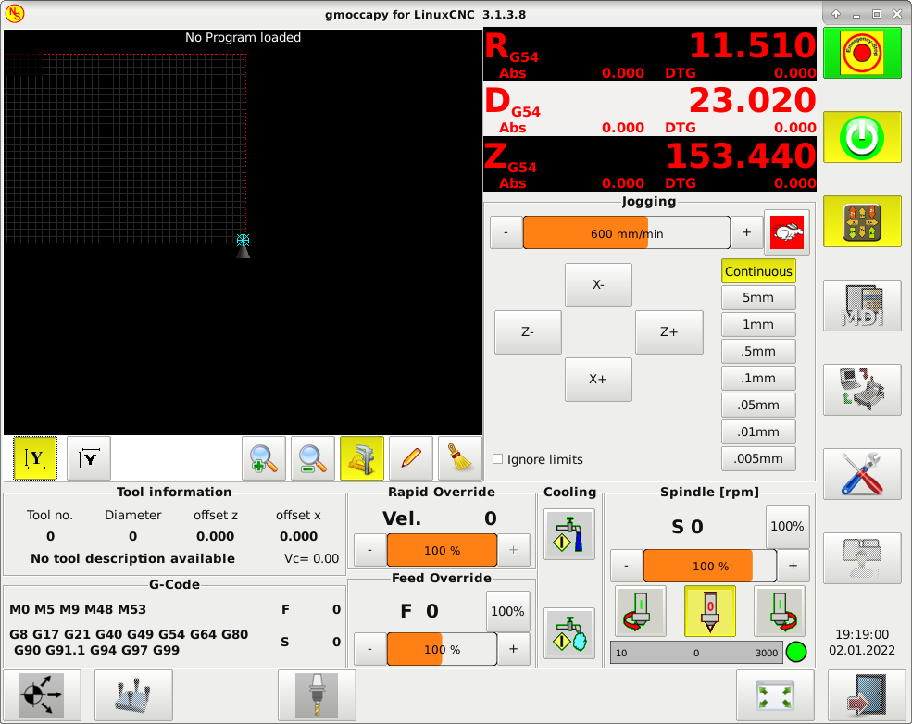
Task: Start spindle reverse rotation
Action: pos(641,611)
